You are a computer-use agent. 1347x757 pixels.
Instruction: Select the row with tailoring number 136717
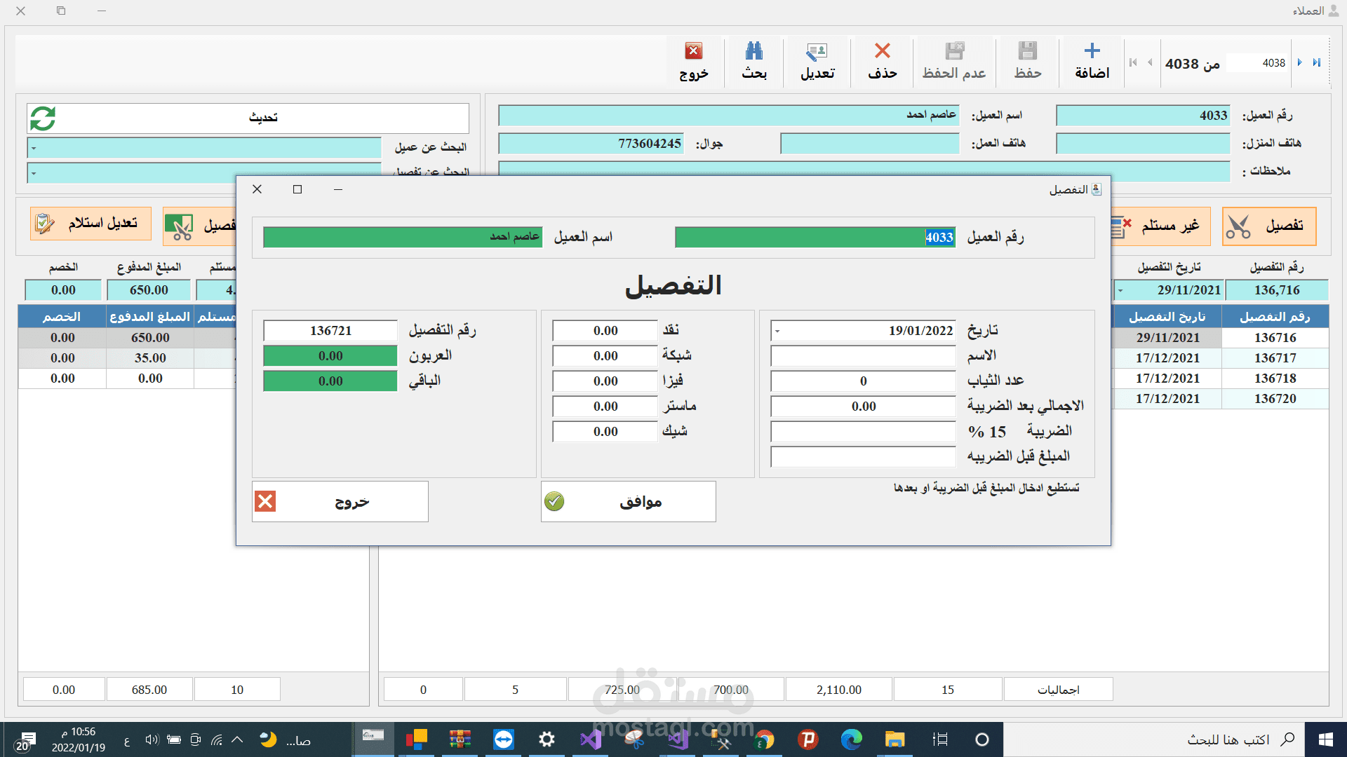coord(1274,358)
